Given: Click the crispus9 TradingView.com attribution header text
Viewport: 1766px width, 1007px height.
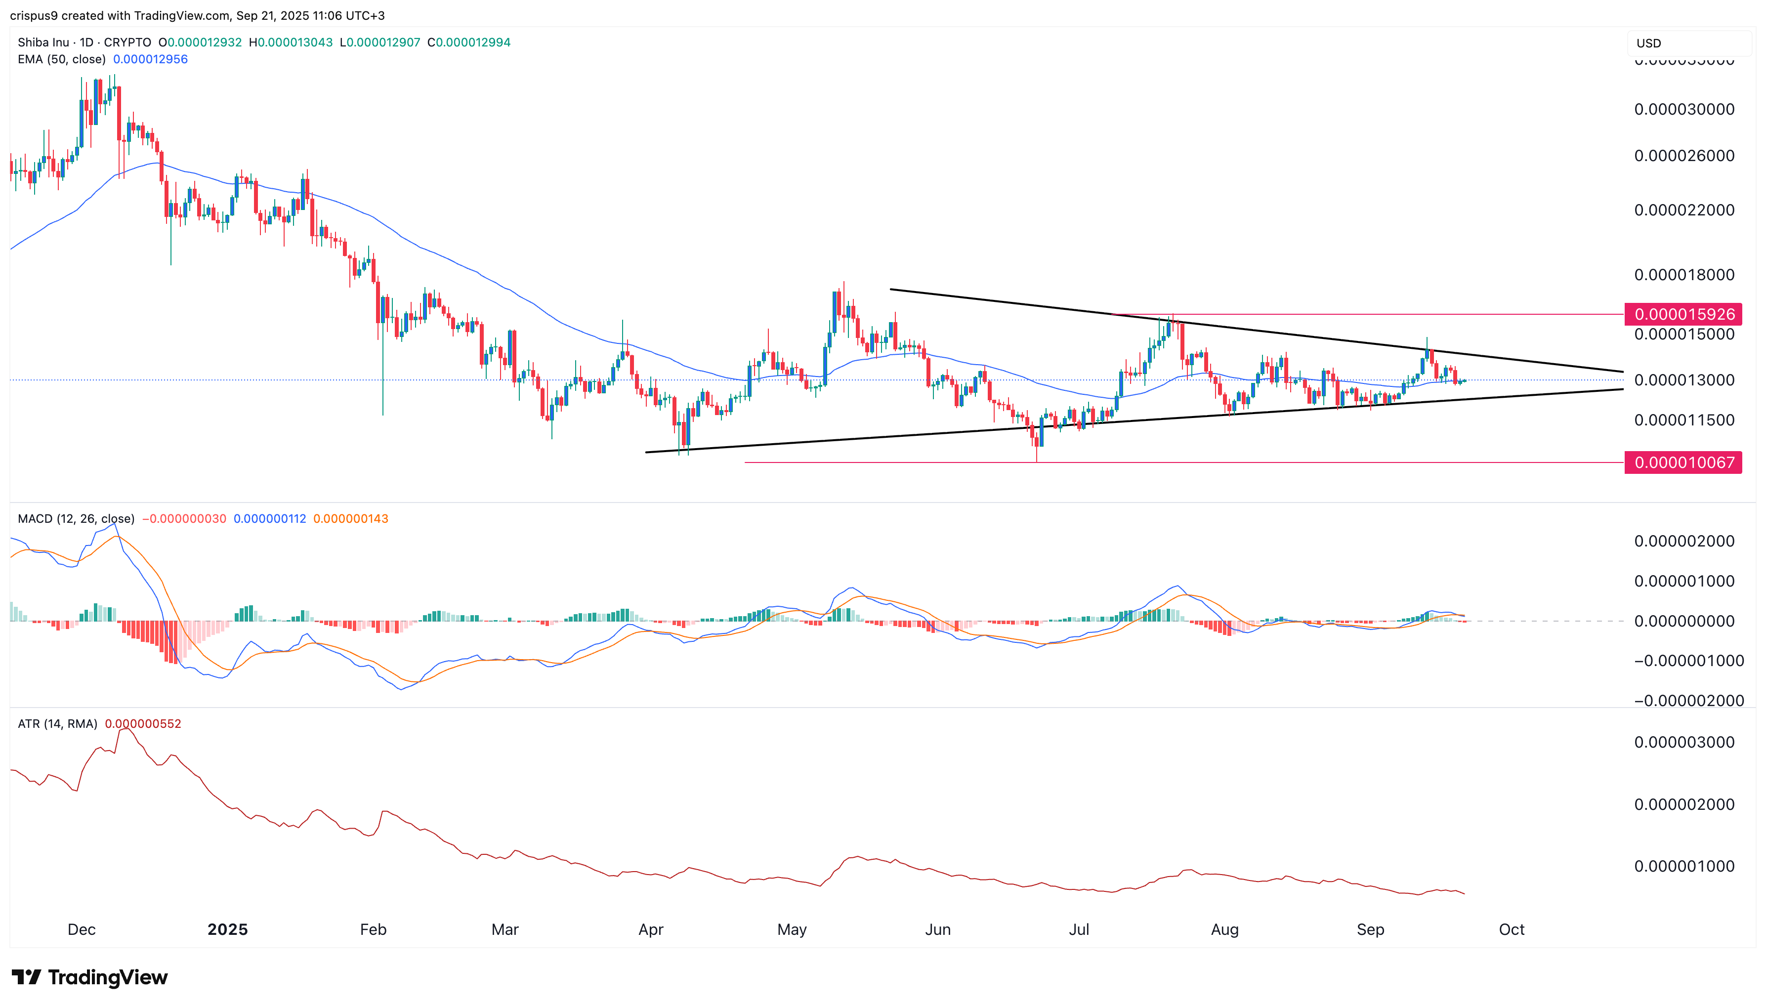Looking at the screenshot, I should click(197, 15).
